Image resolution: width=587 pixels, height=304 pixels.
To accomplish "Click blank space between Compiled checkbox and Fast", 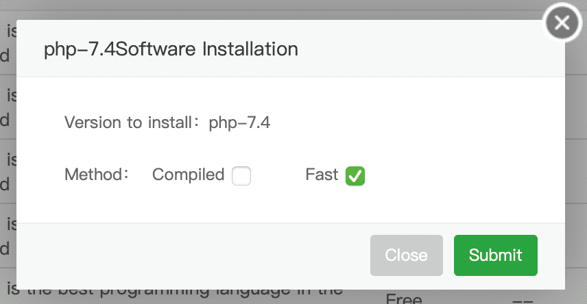I will pyautogui.click(x=278, y=176).
